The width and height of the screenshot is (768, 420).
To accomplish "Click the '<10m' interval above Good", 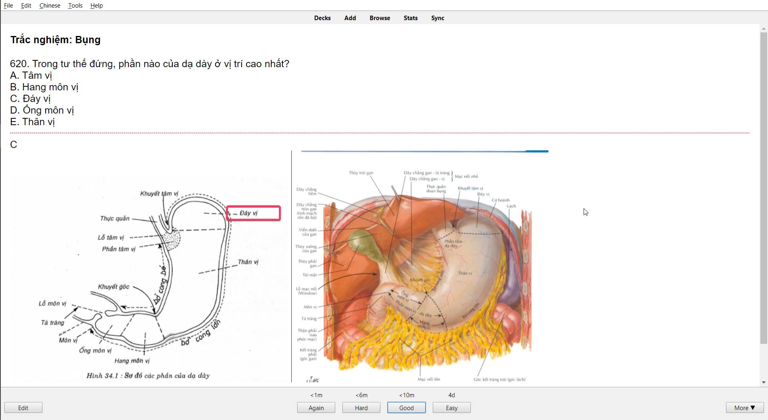I will pyautogui.click(x=406, y=395).
